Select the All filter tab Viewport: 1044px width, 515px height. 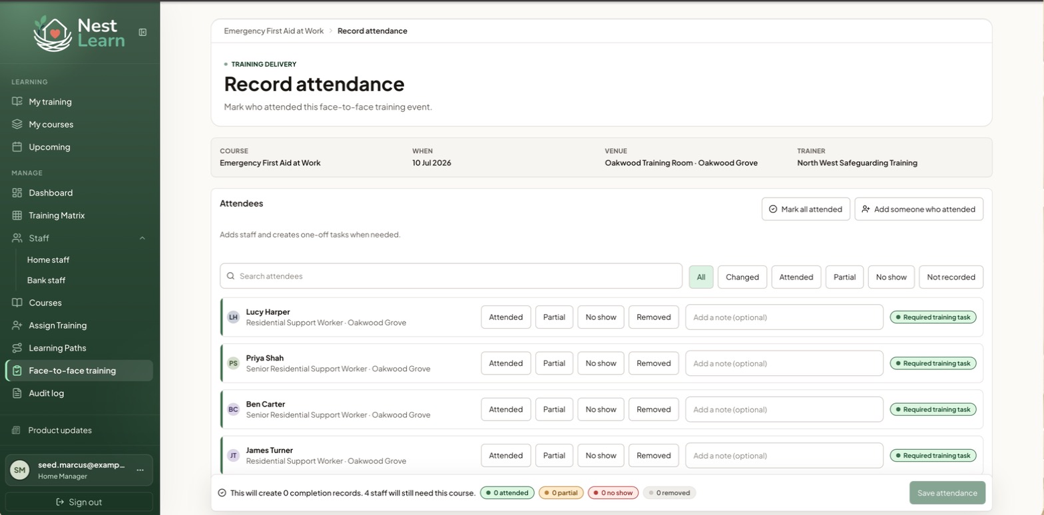tap(701, 277)
